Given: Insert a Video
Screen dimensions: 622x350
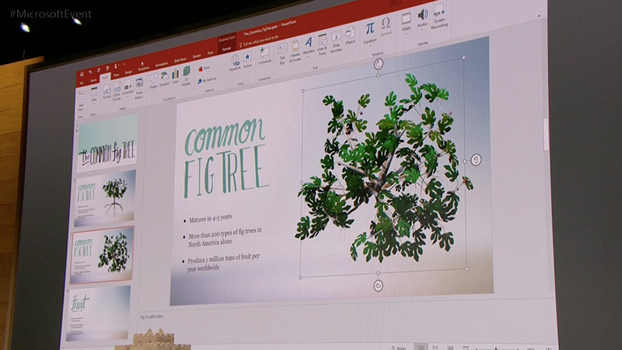Looking at the screenshot, I should [x=406, y=22].
